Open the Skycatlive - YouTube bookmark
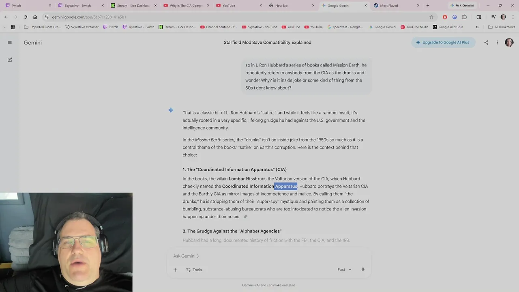519x292 pixels. [x=259, y=27]
